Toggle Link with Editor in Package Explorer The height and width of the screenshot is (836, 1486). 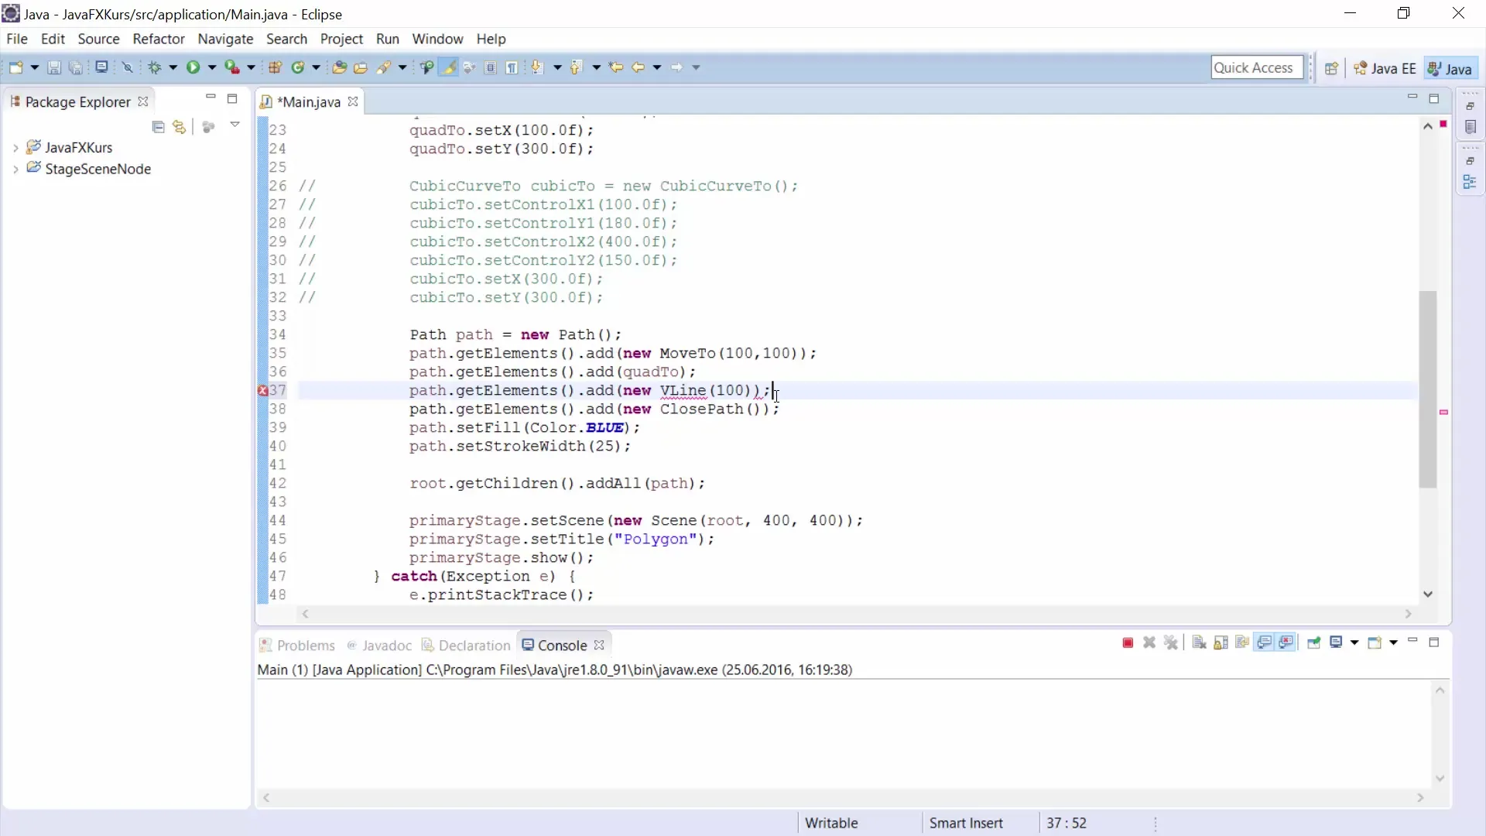180,126
